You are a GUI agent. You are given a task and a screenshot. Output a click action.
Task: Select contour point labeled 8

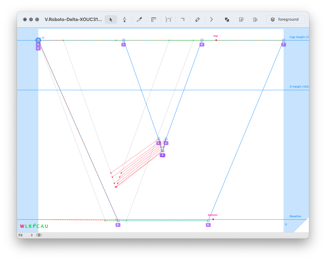(x=208, y=221)
